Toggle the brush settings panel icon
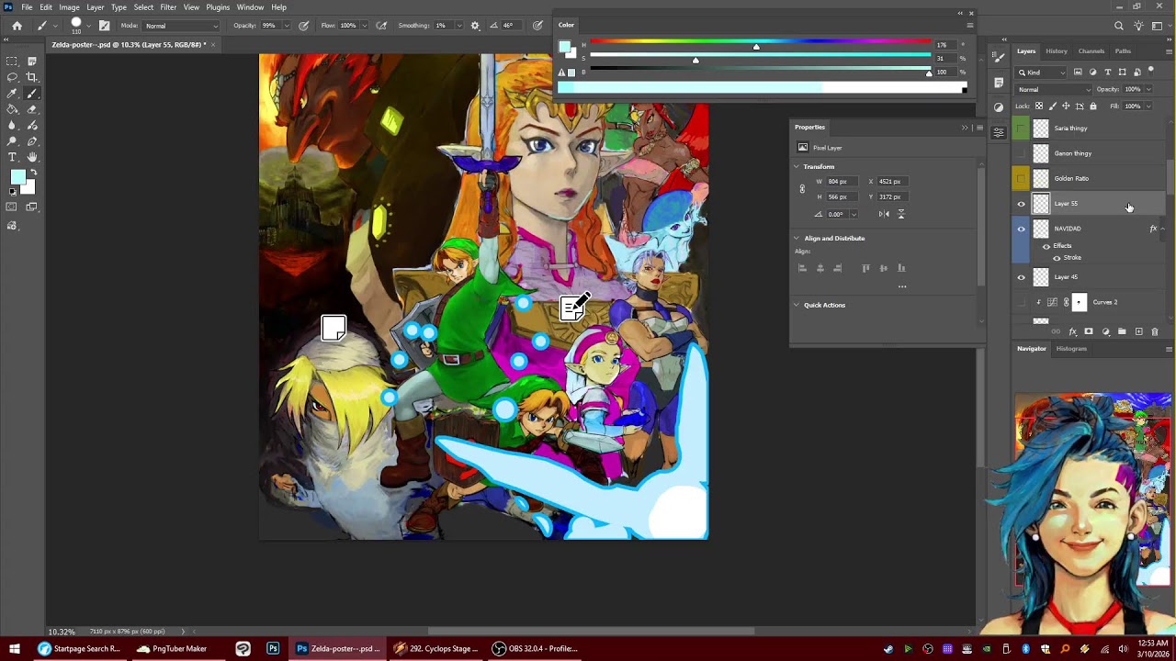The image size is (1176, 661). click(x=104, y=26)
